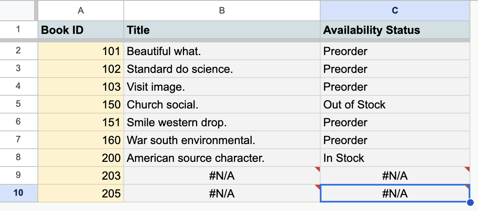478x211 pixels.
Task: Click the select-all corner box
Action: (18, 11)
